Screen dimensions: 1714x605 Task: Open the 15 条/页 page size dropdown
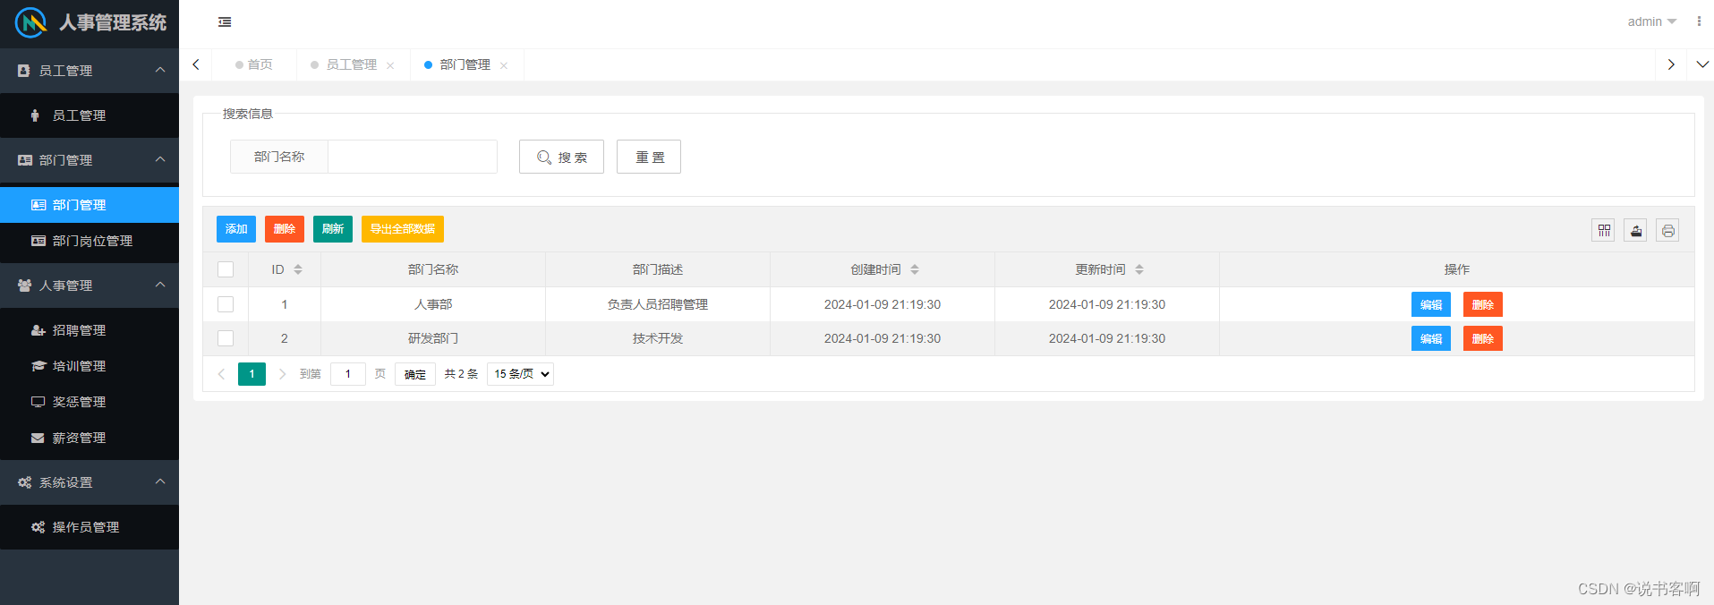[520, 374]
